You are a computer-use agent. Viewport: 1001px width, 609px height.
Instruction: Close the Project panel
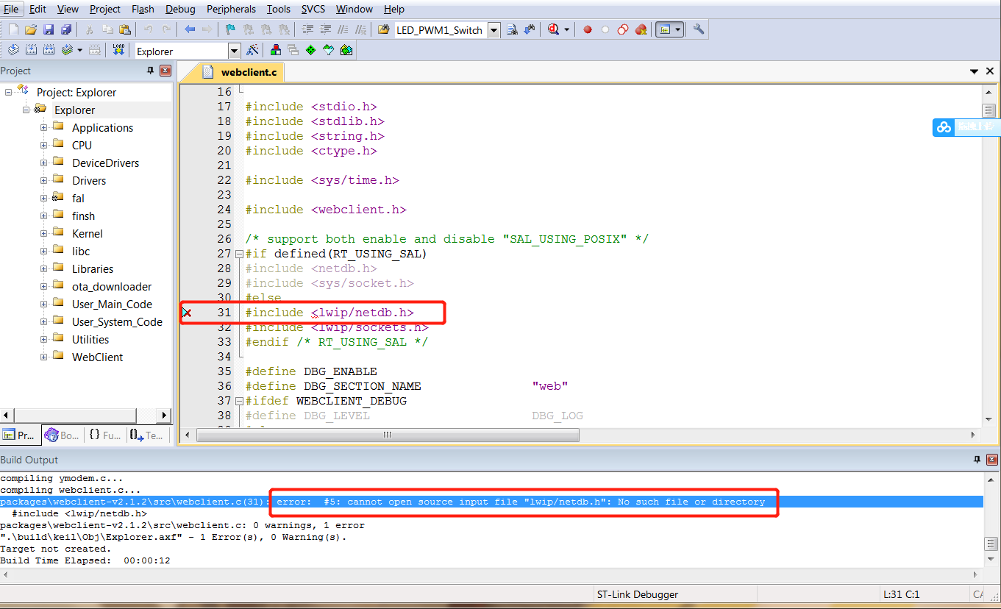coord(165,71)
